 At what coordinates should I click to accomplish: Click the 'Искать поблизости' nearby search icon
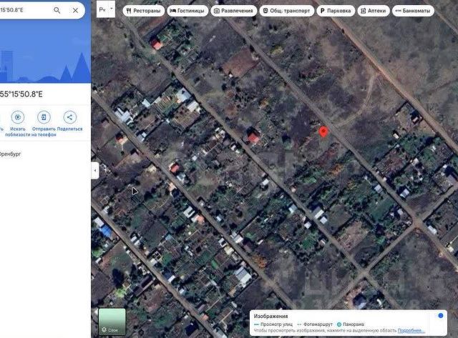click(18, 117)
